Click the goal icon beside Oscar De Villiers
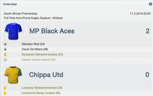 click(5, 49)
